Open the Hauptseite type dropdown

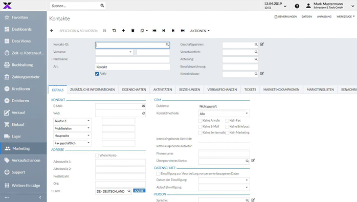[88, 136]
